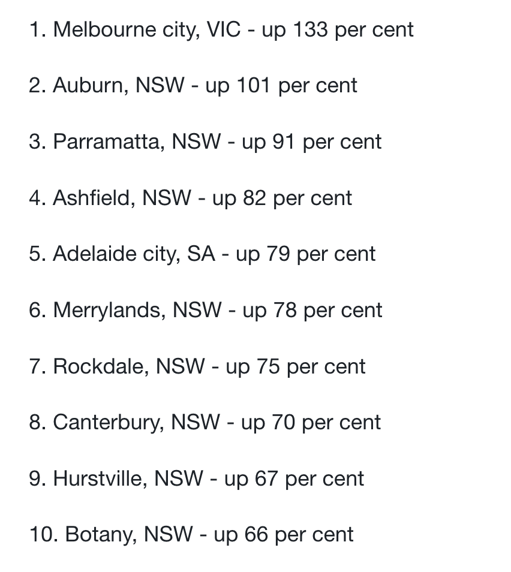Viewport: 511px width, 572px height.
Task: Select the Auburn, NSW line
Action: [193, 86]
